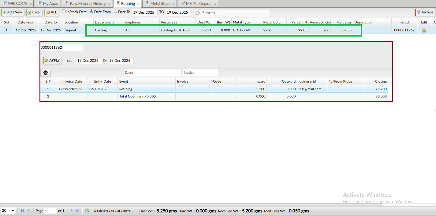This screenshot has width=436, height=216.
Task: Go to next page arrow
Action: tap(71, 211)
